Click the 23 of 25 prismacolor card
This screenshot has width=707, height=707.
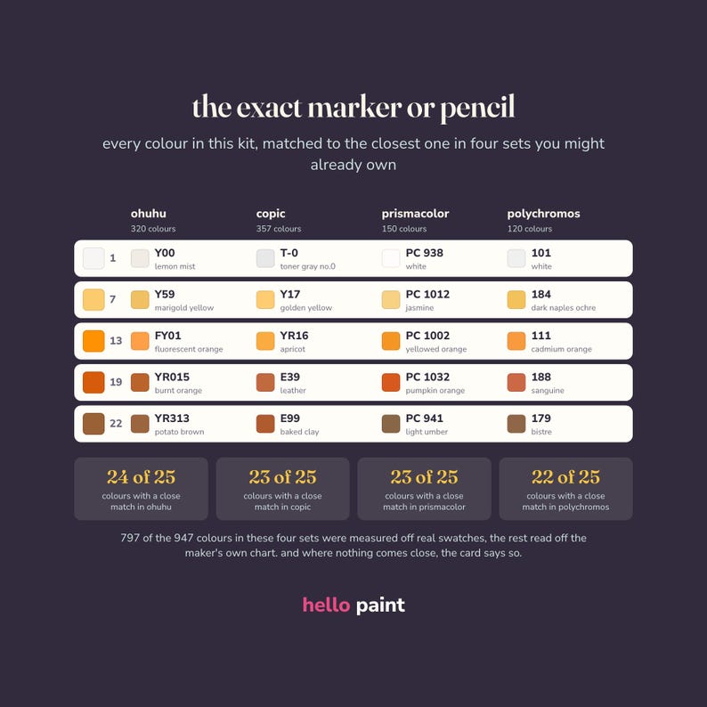tap(425, 489)
